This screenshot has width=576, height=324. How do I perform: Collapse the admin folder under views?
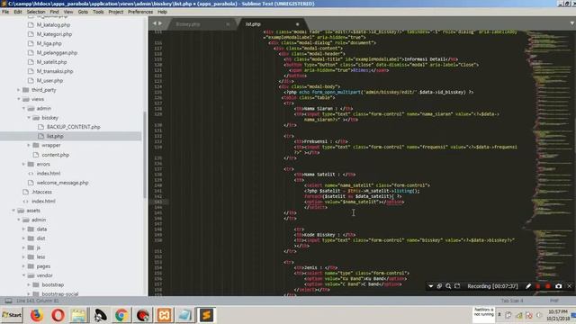23,108
